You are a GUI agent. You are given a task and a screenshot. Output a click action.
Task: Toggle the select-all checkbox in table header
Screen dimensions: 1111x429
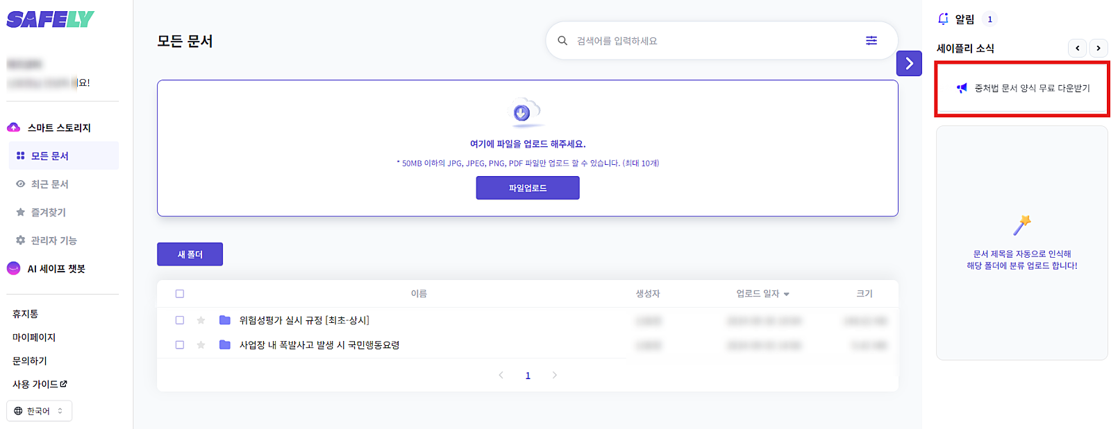(x=180, y=294)
